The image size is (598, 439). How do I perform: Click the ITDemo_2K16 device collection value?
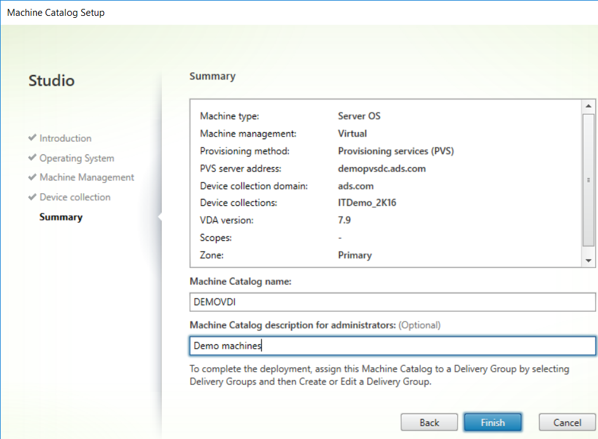[367, 203]
